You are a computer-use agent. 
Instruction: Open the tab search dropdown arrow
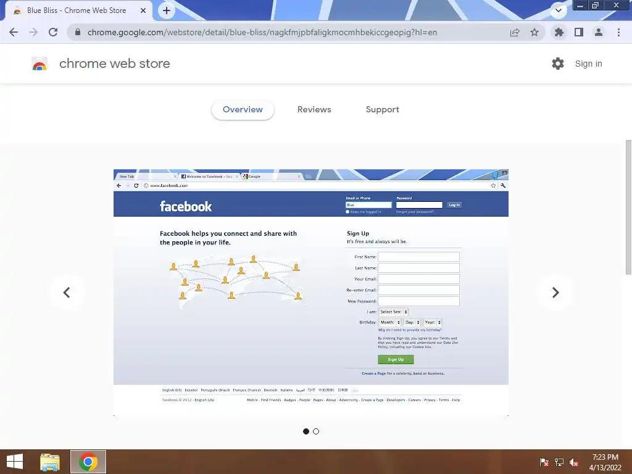point(559,10)
